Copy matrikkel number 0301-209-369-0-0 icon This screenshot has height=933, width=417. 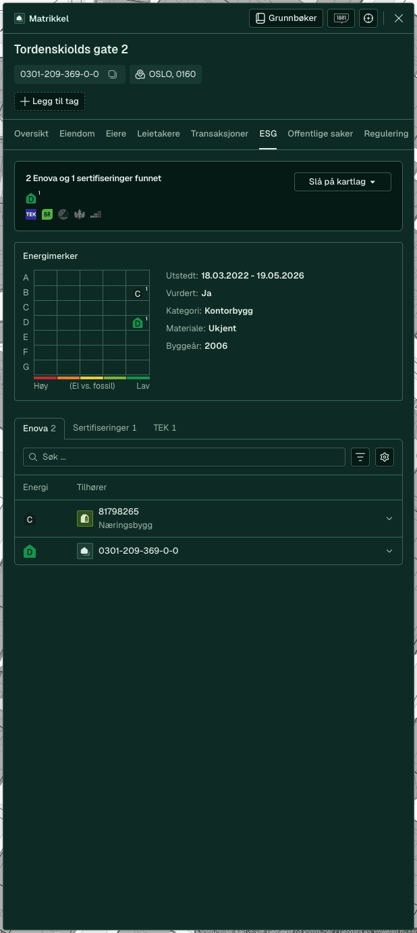[113, 74]
